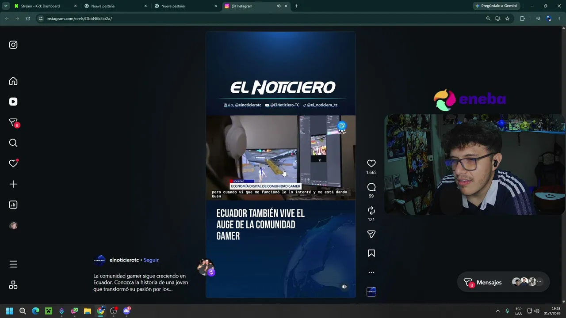The image size is (566, 318).
Task: Open the Meta apps grid icon in the sidebar
Action: pyautogui.click(x=13, y=285)
